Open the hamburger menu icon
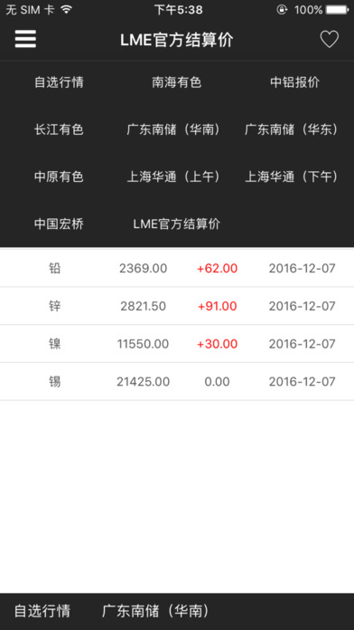354x630 pixels. click(25, 40)
